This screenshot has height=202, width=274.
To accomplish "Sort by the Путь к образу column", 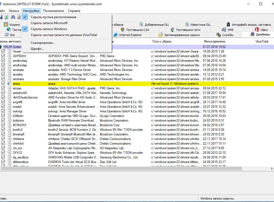I will [176, 41].
